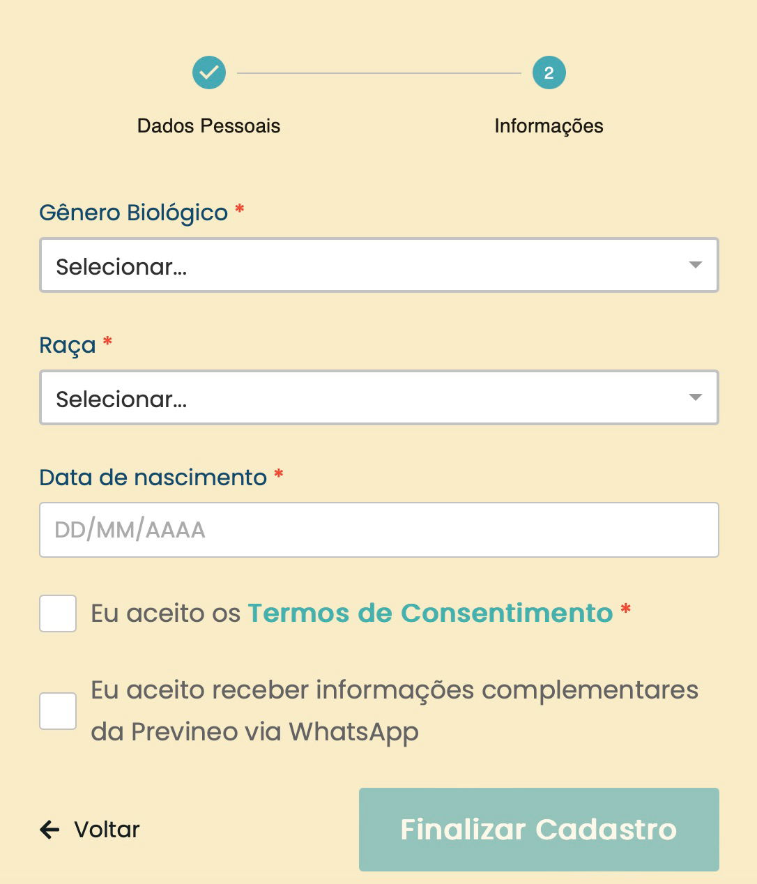Click the Raça dropdown arrow

point(695,397)
